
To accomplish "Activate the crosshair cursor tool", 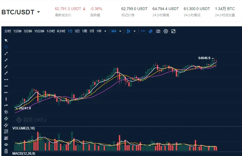I will 6,47.
